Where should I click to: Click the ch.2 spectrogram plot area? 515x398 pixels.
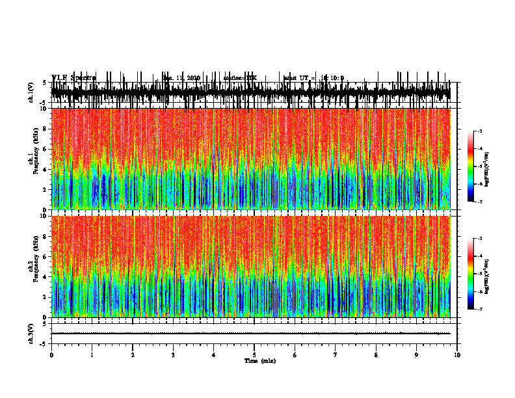click(x=251, y=267)
